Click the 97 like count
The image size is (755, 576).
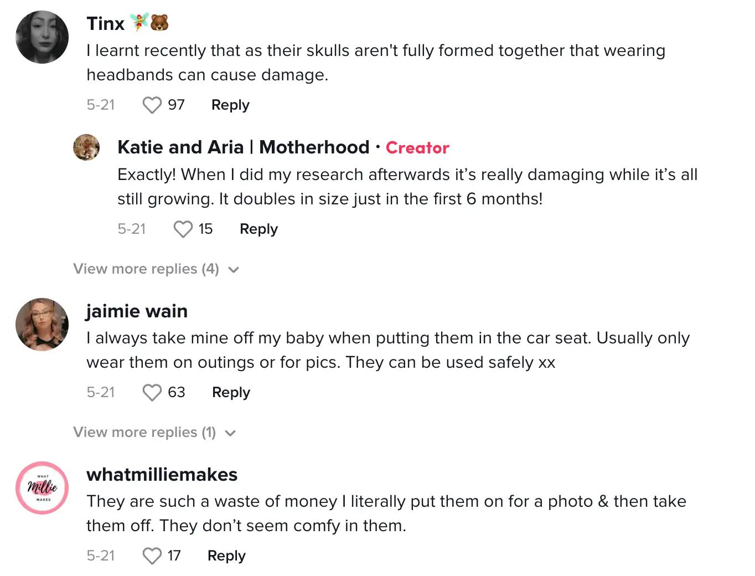click(175, 105)
